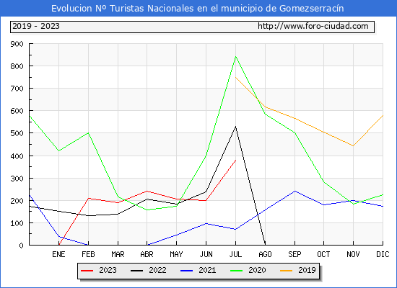The height and width of the screenshot is (288, 397).
Task: Click the OCT month axis label
Action: [323, 254]
